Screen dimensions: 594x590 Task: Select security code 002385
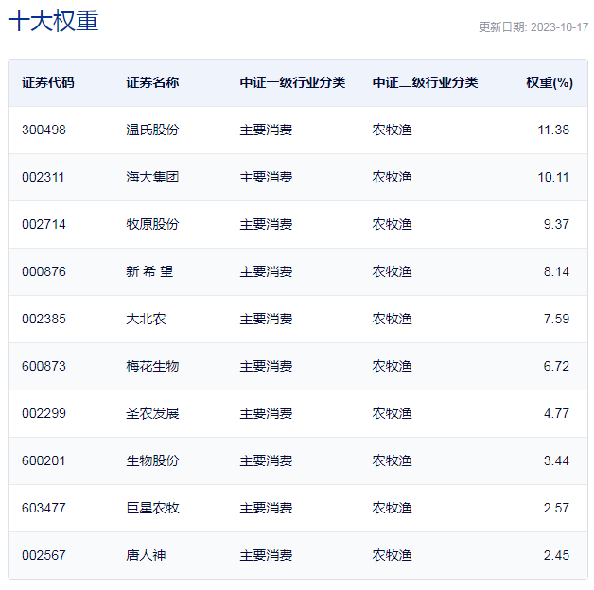(44, 319)
